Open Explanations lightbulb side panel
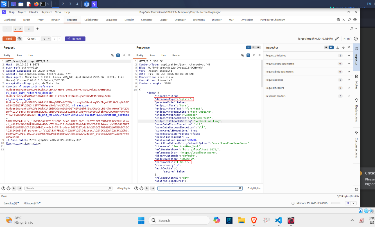Image resolution: width=375 pixels, height=227 pixels. (x=356, y=100)
